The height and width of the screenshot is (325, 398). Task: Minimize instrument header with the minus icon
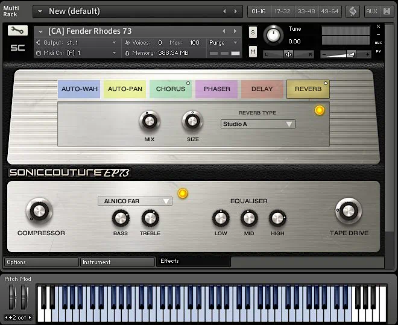(378, 35)
